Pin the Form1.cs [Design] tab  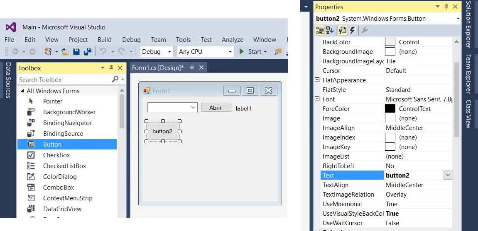[x=192, y=67]
